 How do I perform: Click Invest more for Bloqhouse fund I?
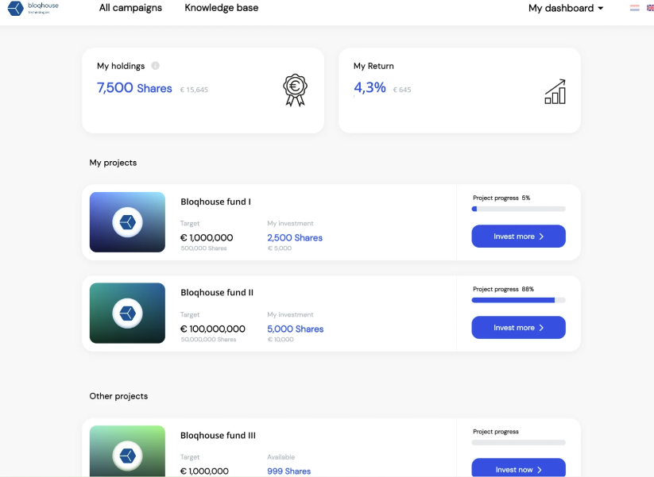[x=518, y=237]
